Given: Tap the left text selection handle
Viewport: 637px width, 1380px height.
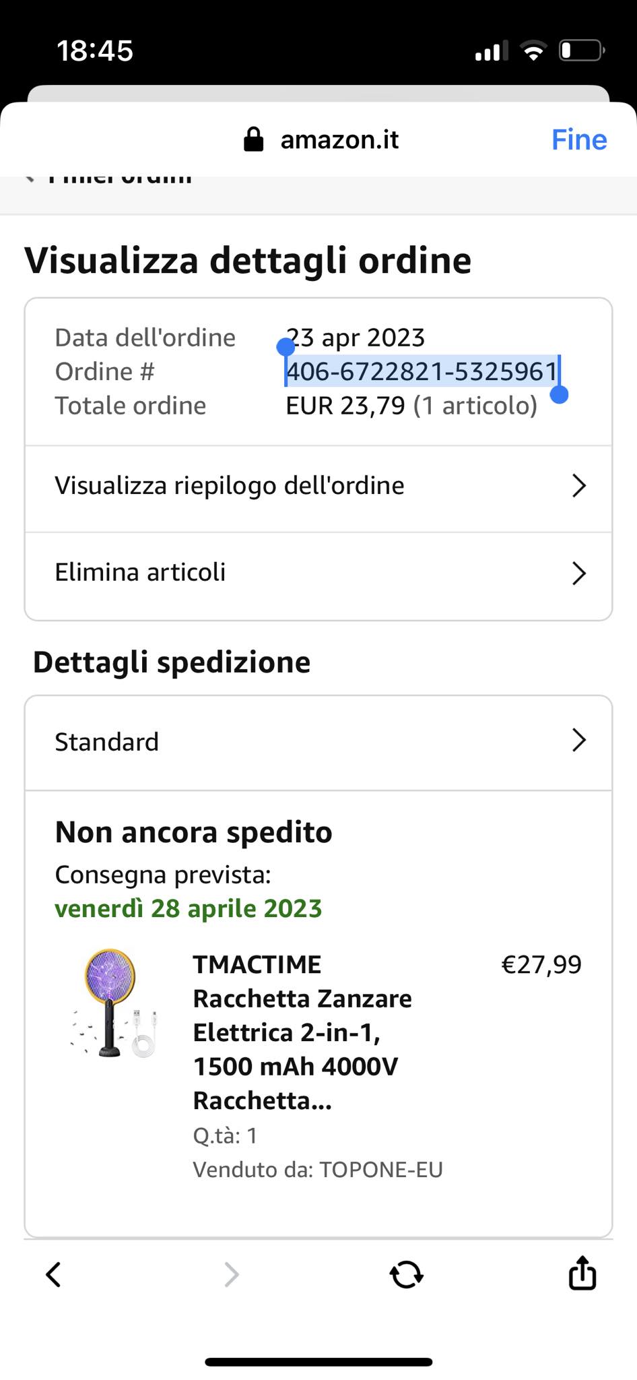Looking at the screenshot, I should tap(286, 347).
